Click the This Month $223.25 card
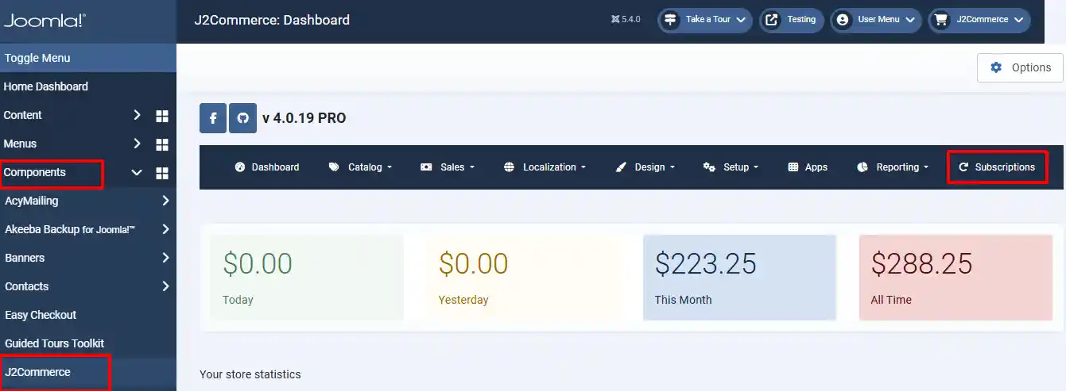The image size is (1066, 391). tap(739, 277)
